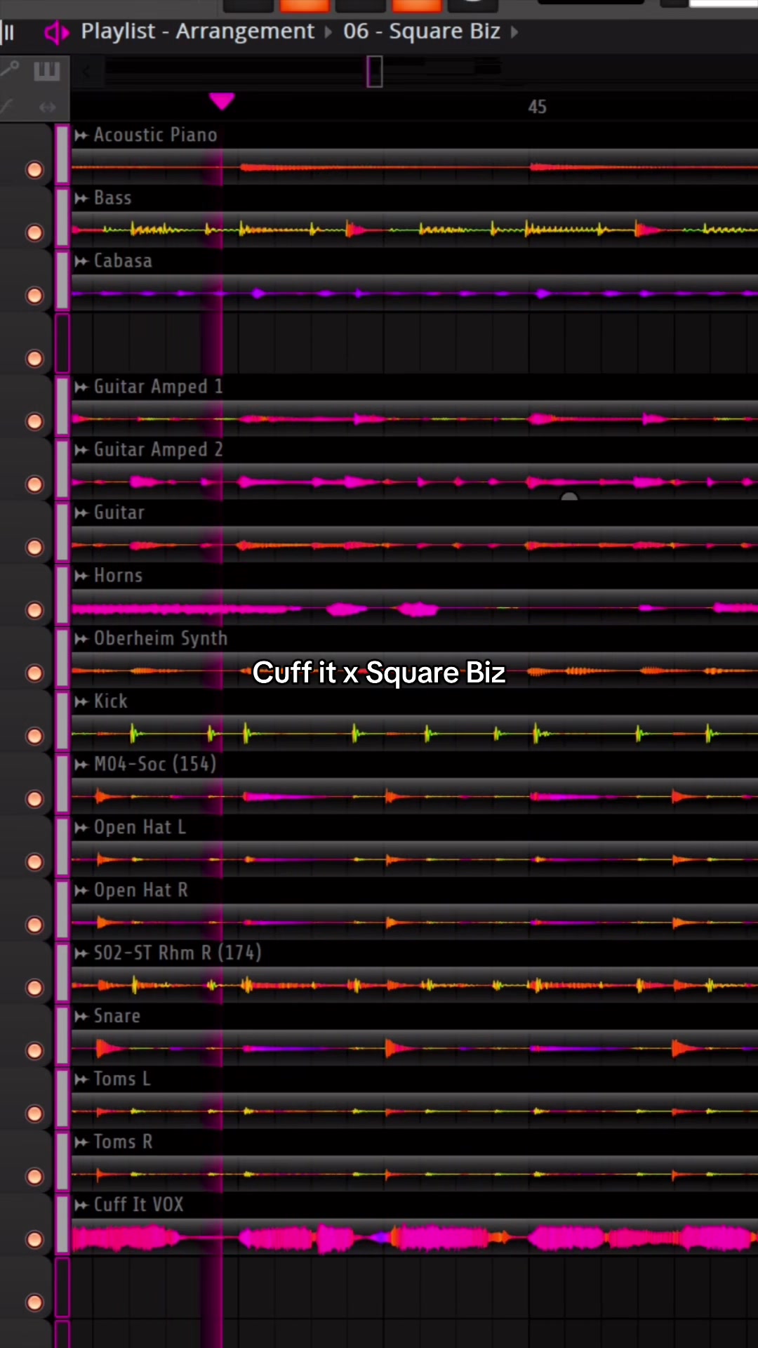This screenshot has width=758, height=1348.
Task: Open the Guitar Amped 2 clip menu icon
Action: pyautogui.click(x=81, y=450)
